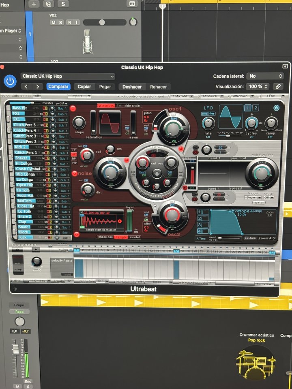
Task: Click the sequencer power button
Action: 17,250
